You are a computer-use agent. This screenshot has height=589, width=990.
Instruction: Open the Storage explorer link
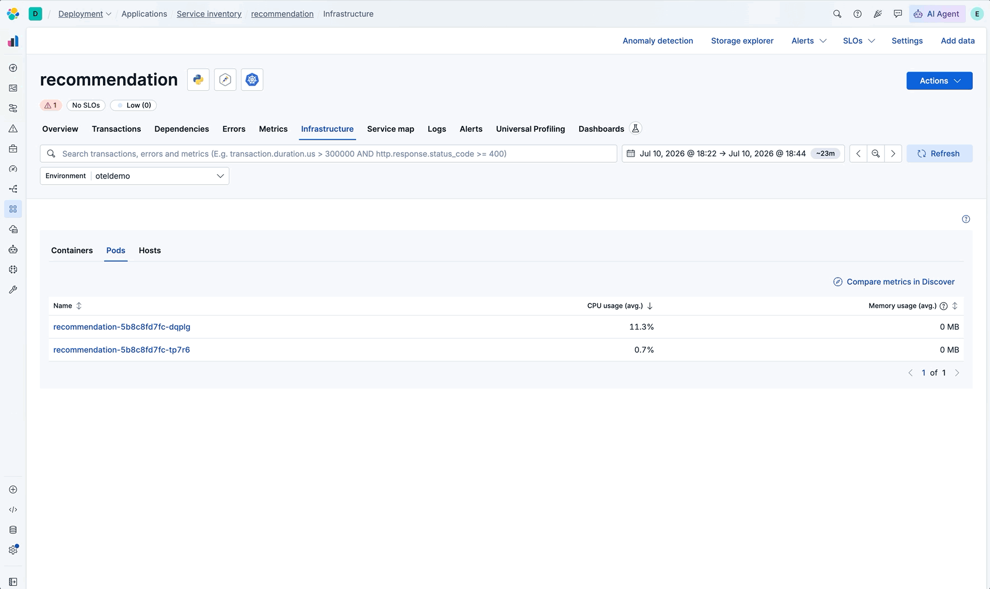click(x=742, y=41)
